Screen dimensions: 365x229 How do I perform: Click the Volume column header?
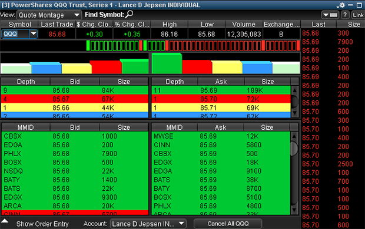click(244, 25)
